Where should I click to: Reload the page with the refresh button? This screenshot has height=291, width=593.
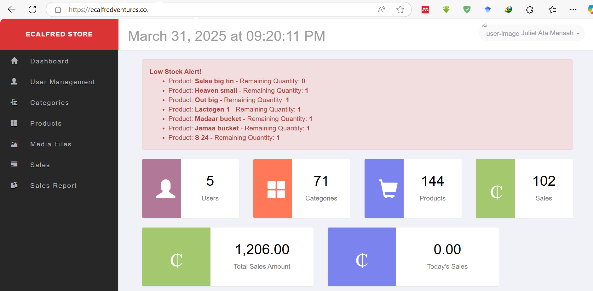[x=32, y=9]
